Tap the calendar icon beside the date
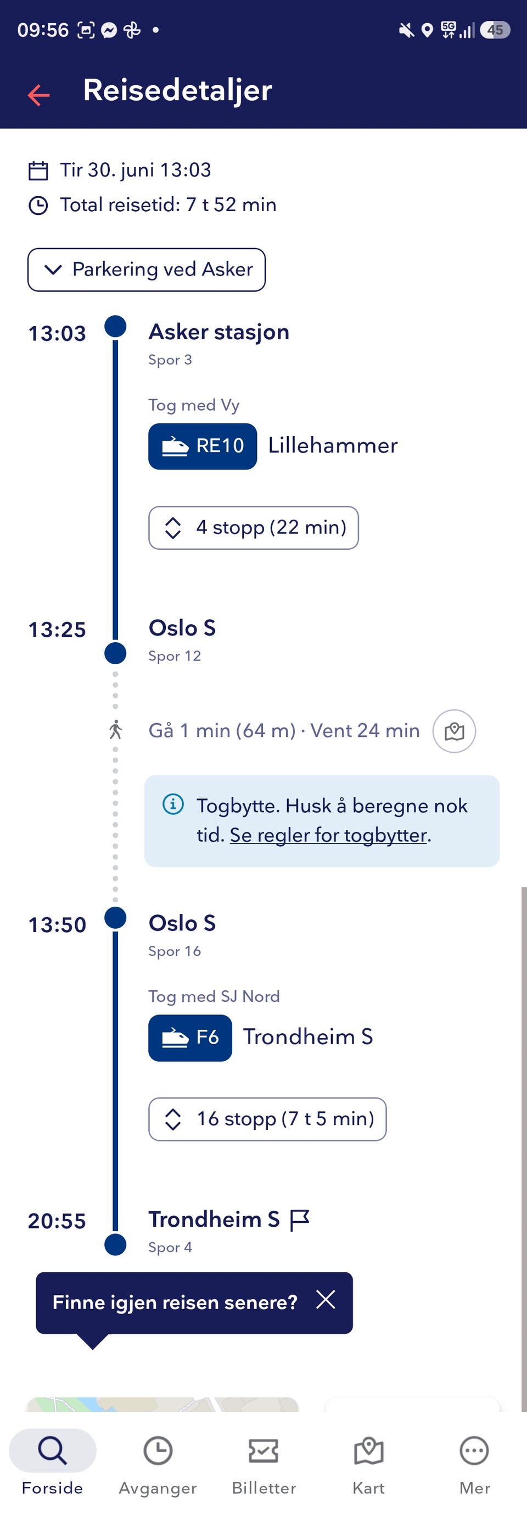The image size is (527, 1522). (x=38, y=170)
